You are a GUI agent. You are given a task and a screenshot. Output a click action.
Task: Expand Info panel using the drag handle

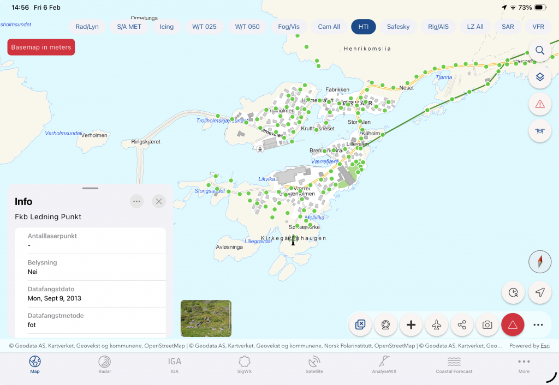90,188
